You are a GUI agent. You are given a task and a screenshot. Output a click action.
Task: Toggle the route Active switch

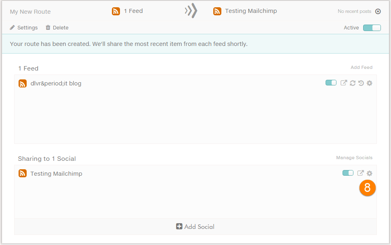tap(372, 28)
